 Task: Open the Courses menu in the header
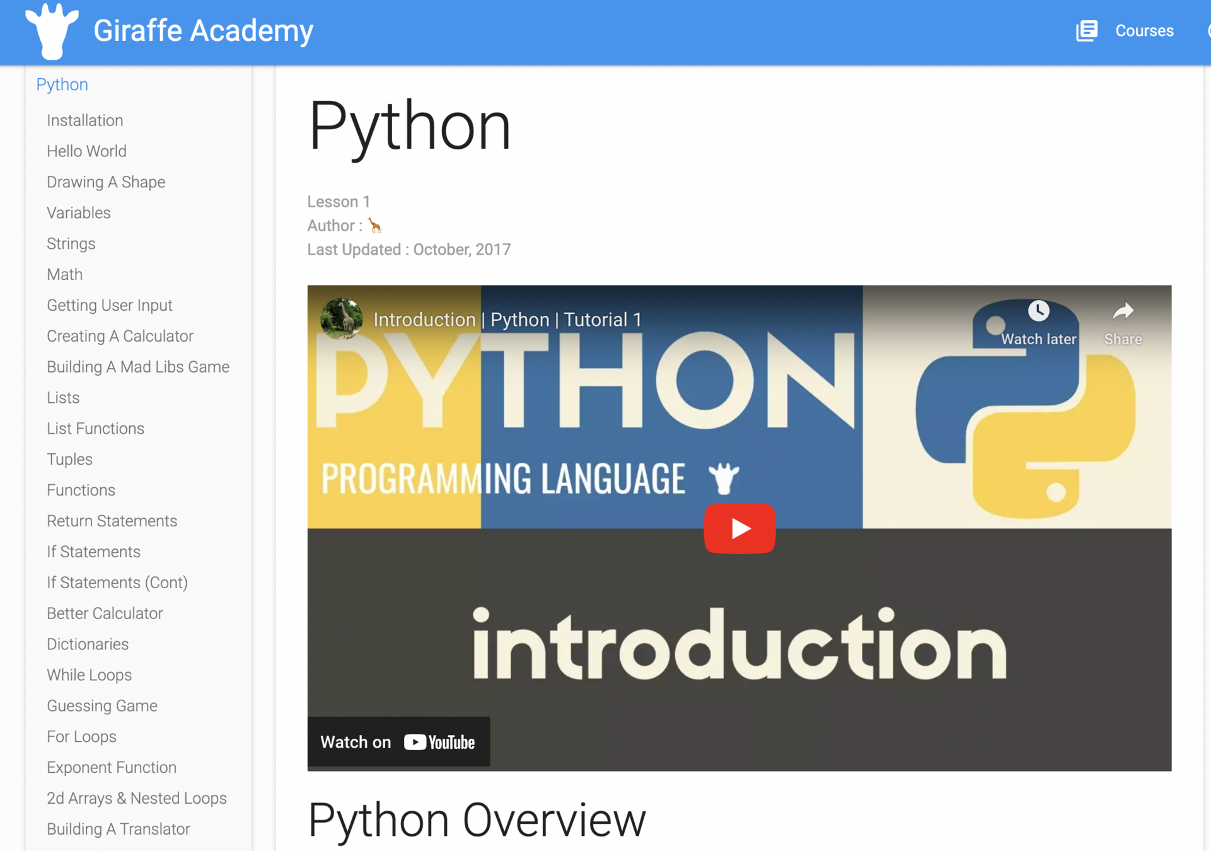(1144, 30)
